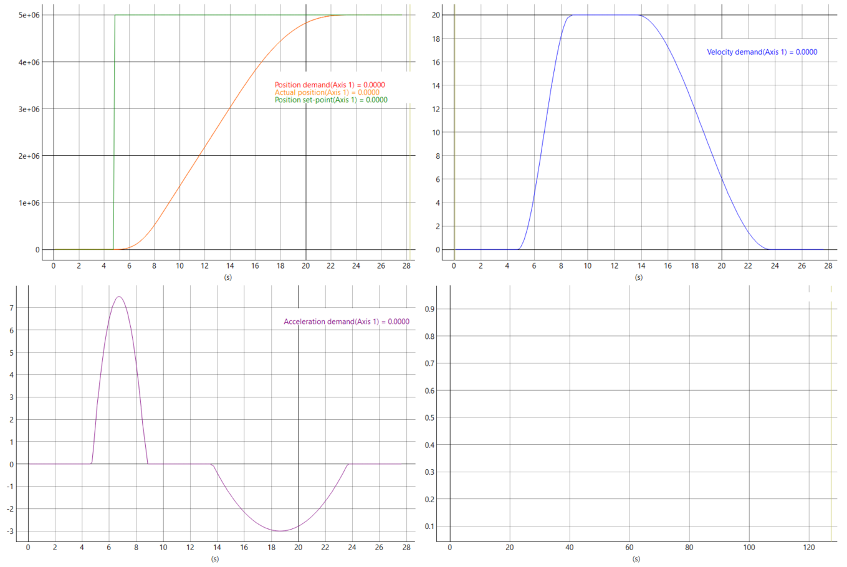Click the green position set-point step trace
This screenshot has width=847, height=567.
pyautogui.click(x=114, y=125)
